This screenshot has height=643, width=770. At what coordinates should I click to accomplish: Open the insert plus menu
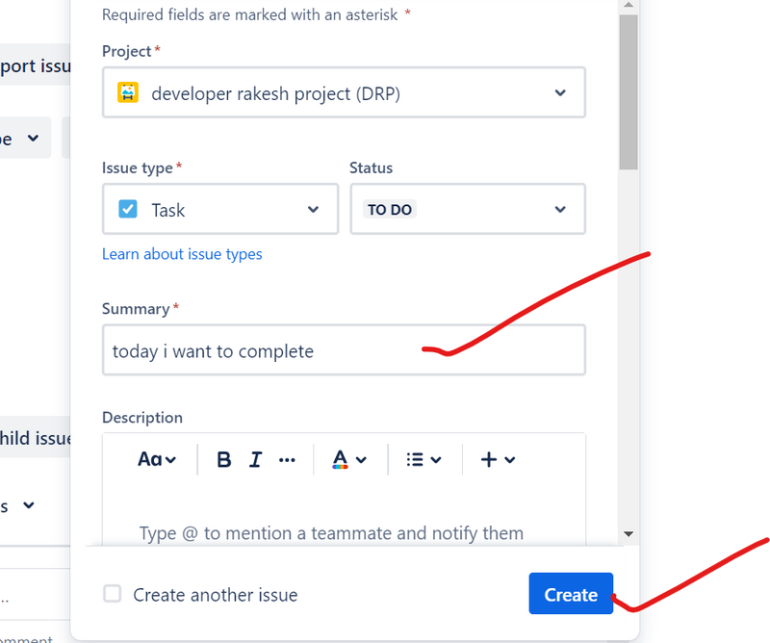pos(498,460)
